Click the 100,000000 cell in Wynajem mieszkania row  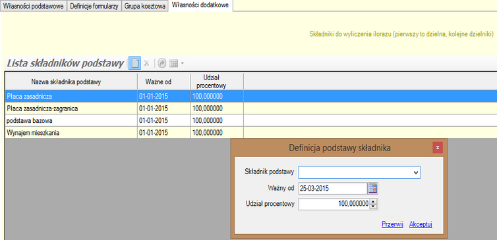(217, 133)
